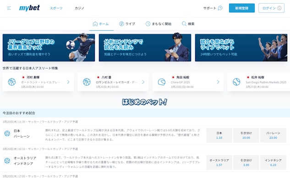Viewport: 290px width, 178px height.
Task: Bet on オーストラリア at 1.57 odds
Action: click(x=219, y=162)
